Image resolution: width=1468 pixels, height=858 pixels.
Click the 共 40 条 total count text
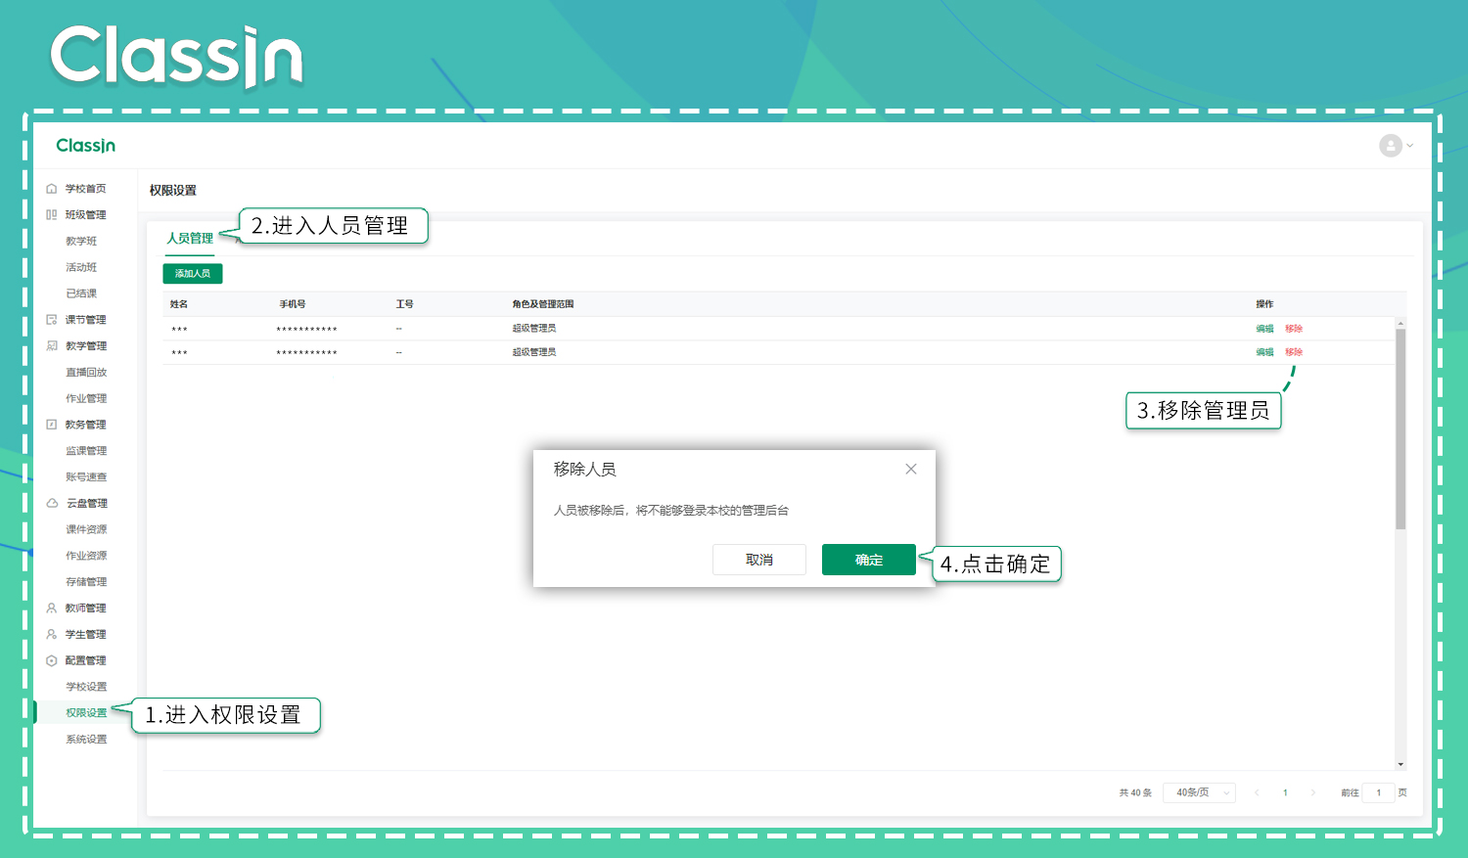pyautogui.click(x=1135, y=792)
